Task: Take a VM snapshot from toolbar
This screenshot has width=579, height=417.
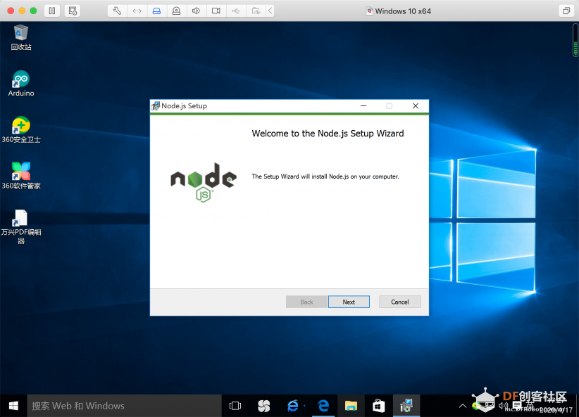Action: [x=73, y=11]
